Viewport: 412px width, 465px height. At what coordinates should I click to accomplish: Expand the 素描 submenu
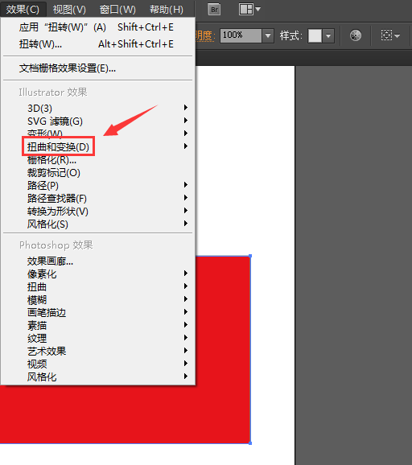[x=98, y=325]
